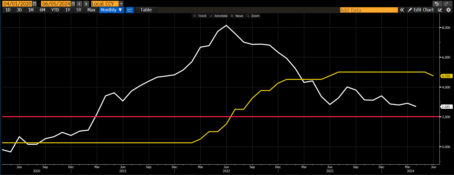Viewport: 454px width, 175px height.
Task: Toggle the News overlay
Action: (x=237, y=16)
